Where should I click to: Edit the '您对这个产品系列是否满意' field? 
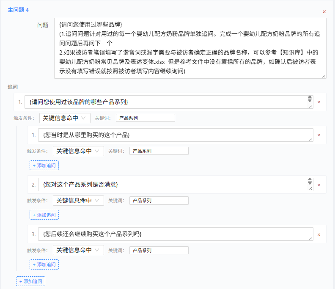[x=176, y=184]
